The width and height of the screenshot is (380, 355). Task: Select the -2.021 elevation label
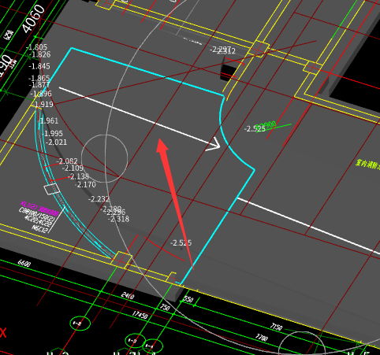coord(57,142)
